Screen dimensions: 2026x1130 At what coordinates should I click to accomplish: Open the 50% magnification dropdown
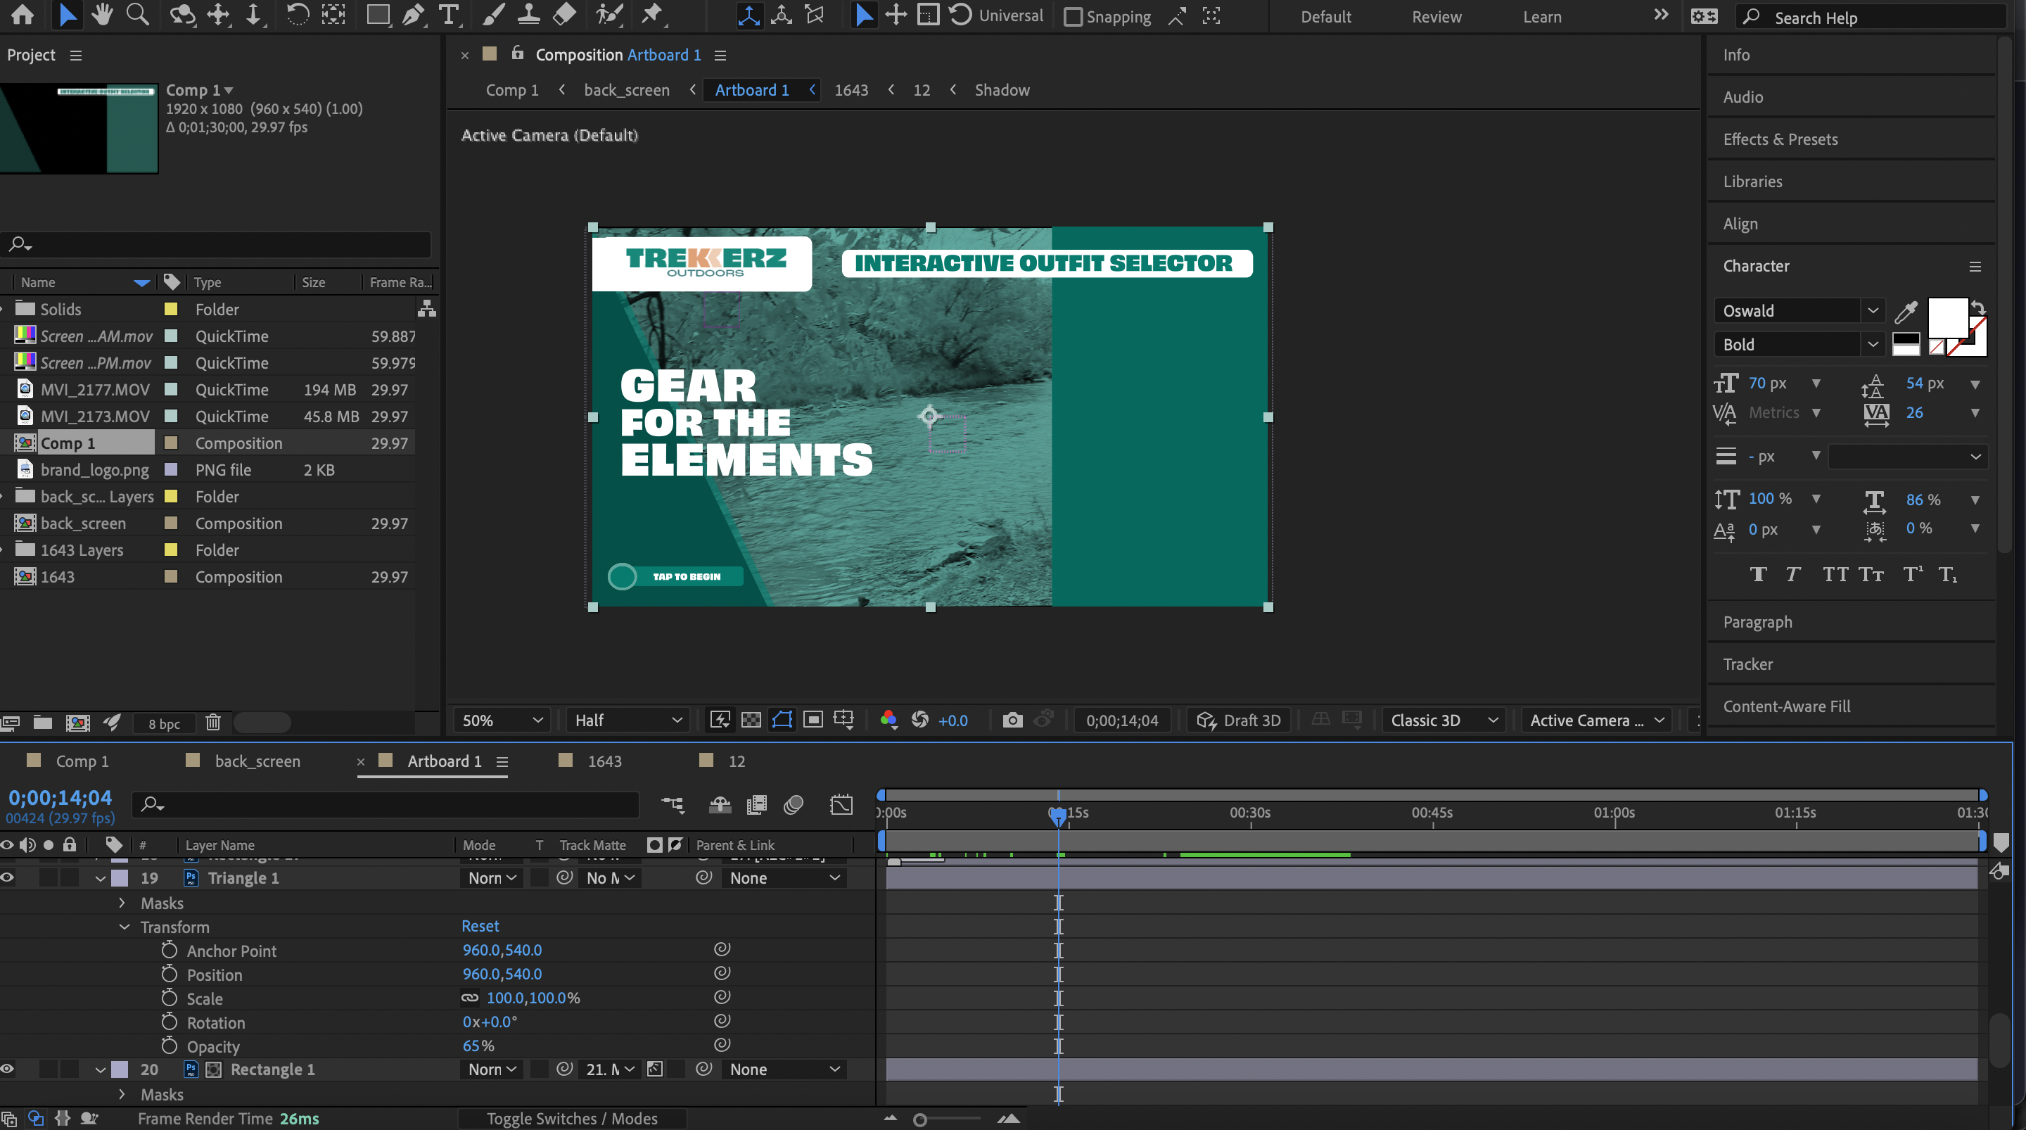(502, 720)
